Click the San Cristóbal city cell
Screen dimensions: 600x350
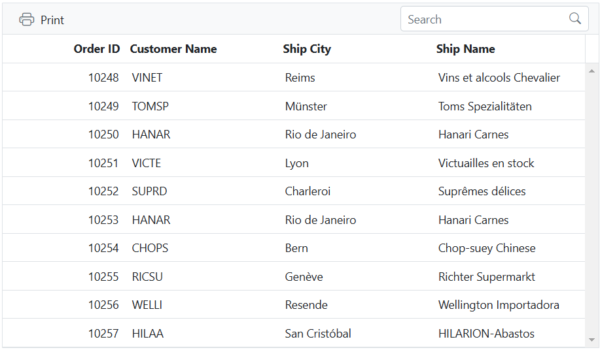tap(318, 334)
